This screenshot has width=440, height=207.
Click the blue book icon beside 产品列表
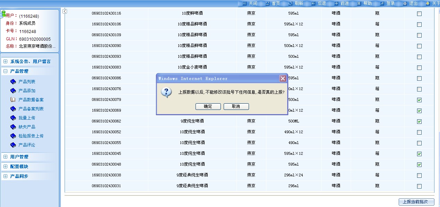click(x=13, y=82)
